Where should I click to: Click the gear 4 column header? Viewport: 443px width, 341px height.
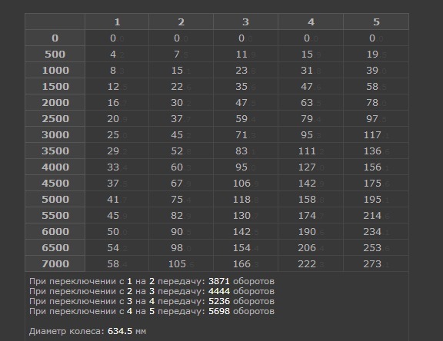(x=311, y=22)
